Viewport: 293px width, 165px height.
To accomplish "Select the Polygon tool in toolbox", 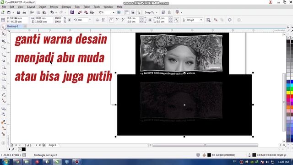I will 3,79.
